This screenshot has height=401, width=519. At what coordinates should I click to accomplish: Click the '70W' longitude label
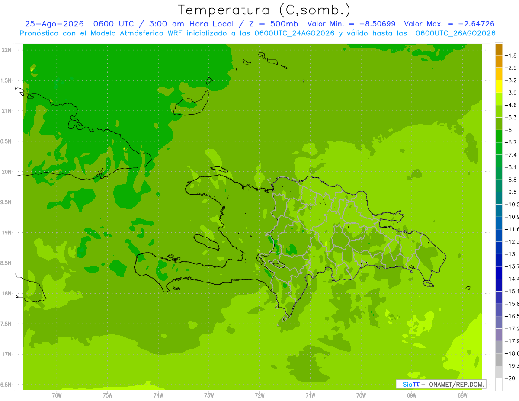tap(361, 395)
